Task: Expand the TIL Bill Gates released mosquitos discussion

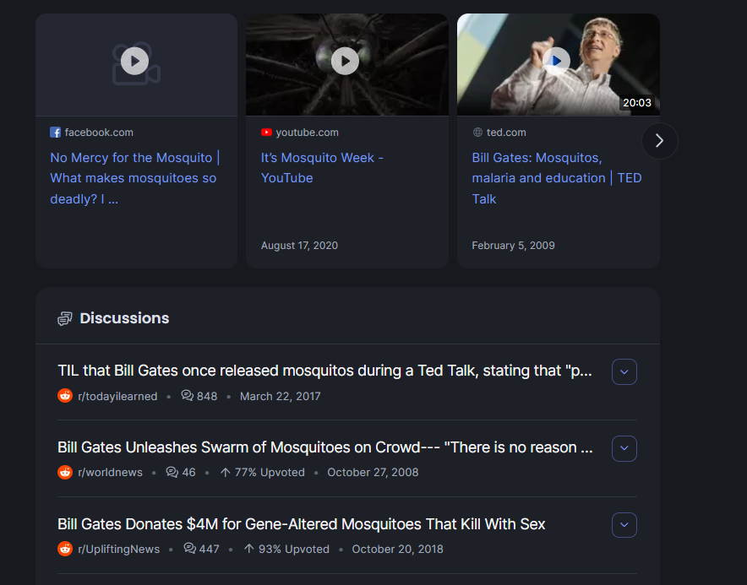Action: point(624,371)
